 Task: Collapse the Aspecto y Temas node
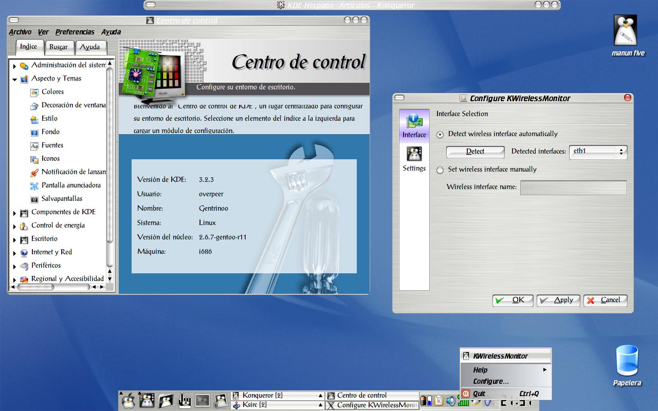(x=15, y=80)
